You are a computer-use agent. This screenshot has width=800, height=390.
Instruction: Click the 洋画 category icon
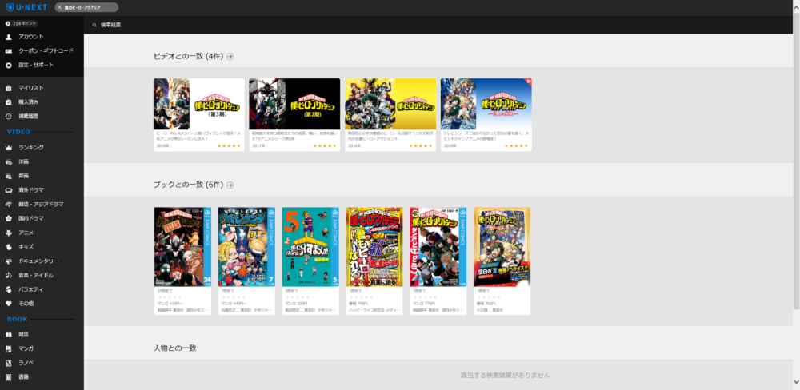pyautogui.click(x=9, y=162)
